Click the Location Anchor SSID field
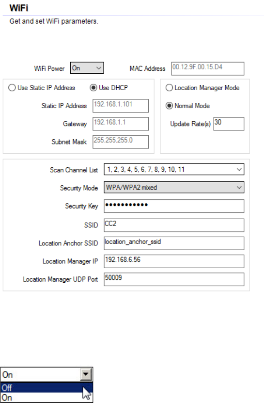 [x=174, y=243]
